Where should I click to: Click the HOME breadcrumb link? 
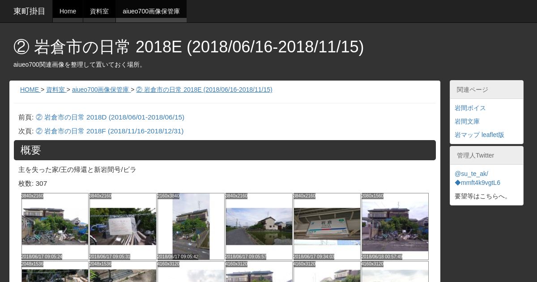point(30,90)
